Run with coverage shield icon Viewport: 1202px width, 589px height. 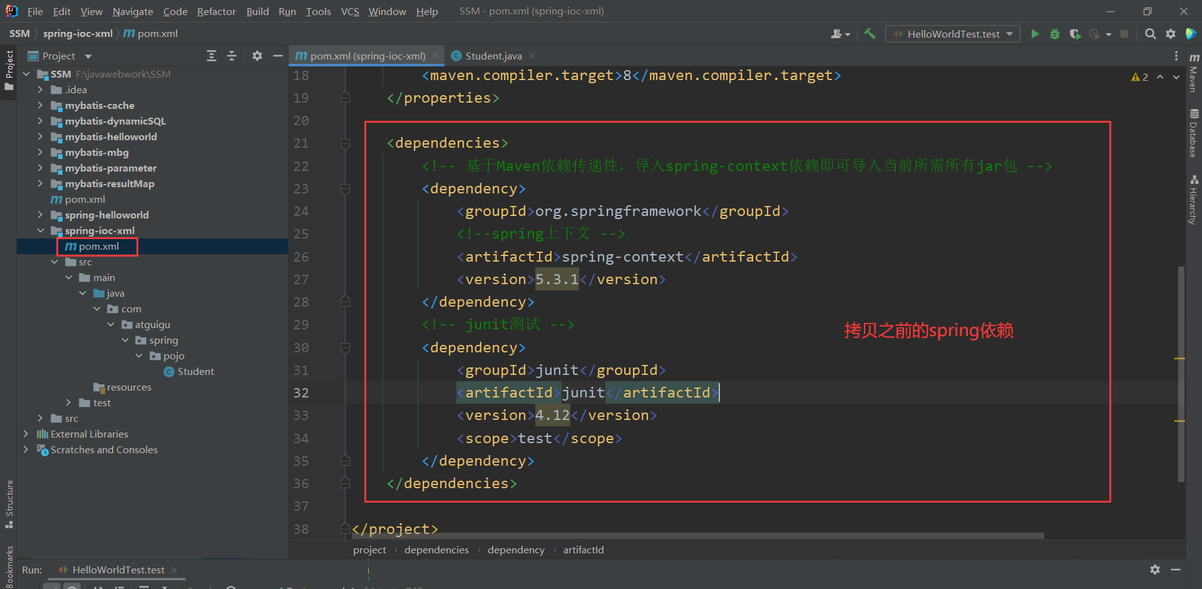coord(1075,34)
